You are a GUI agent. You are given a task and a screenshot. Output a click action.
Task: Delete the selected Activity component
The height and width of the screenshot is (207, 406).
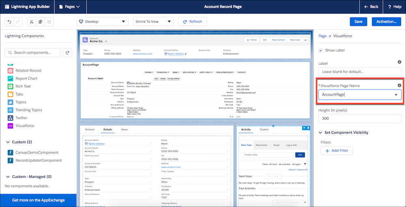click(x=308, y=128)
